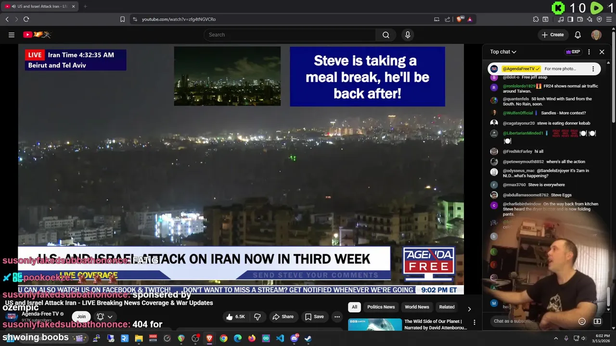Start voice search with the microphone icon
616x346 pixels.
coord(408,35)
